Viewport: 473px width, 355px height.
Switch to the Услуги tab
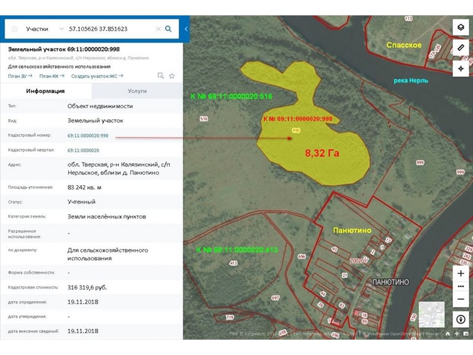coord(137,91)
